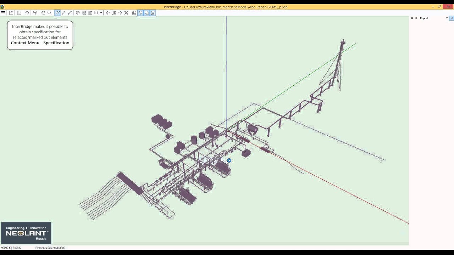Open the Report panel dropdown arrow
Screen dimensions: 454x255
coord(447,18)
